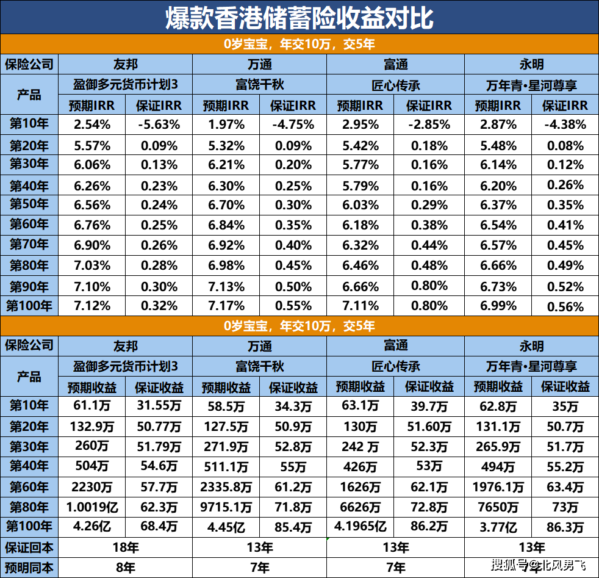Click 永明's 保证IRR header cell
This screenshot has height=578, width=599.
click(x=564, y=104)
